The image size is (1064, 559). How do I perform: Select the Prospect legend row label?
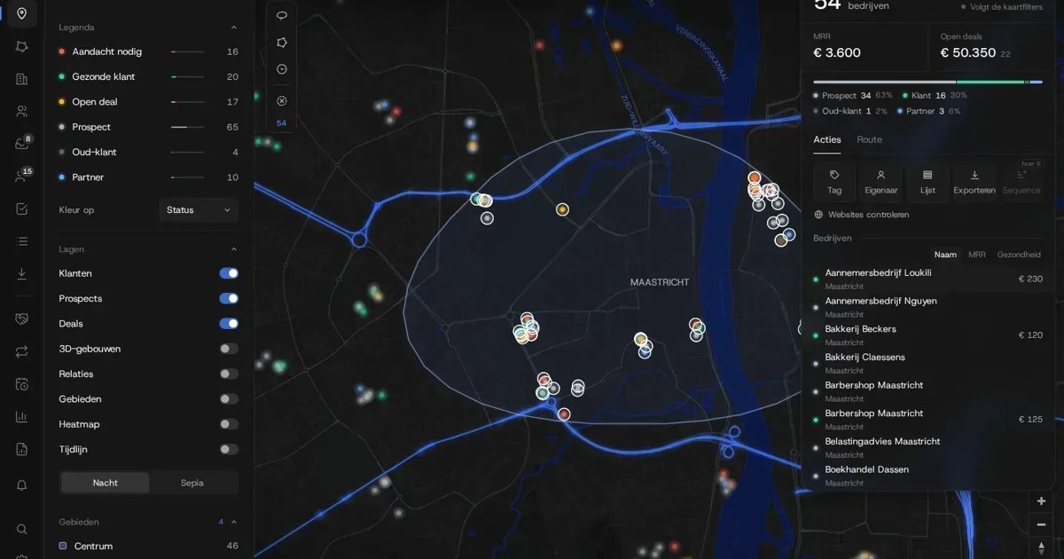point(91,127)
